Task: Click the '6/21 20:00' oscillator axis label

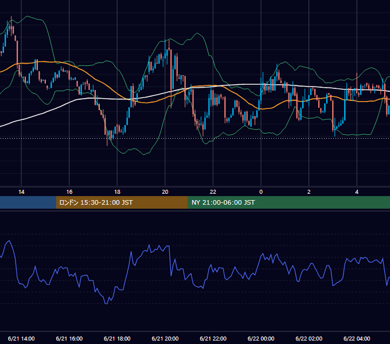Action: [x=165, y=338]
